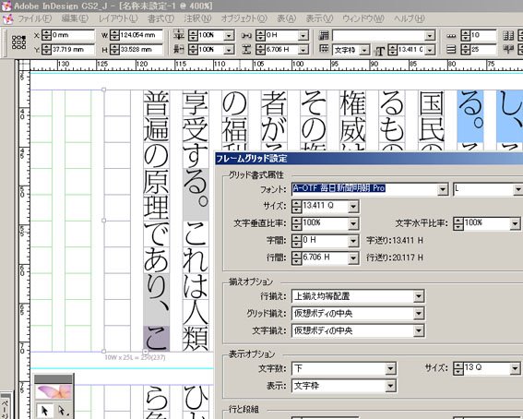Open the 編集(E) menu

[75, 18]
